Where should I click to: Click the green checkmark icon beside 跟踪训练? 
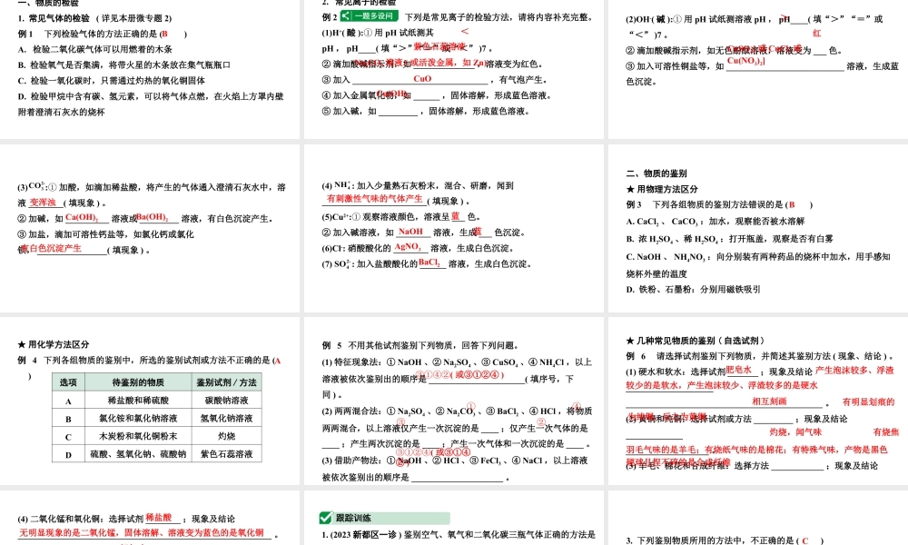(324, 518)
